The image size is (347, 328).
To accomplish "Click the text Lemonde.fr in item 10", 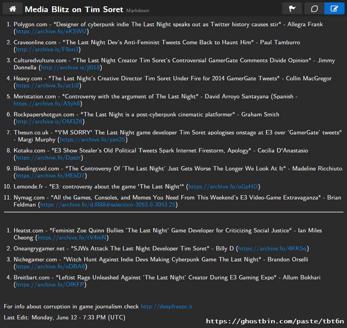I will click(28, 187).
